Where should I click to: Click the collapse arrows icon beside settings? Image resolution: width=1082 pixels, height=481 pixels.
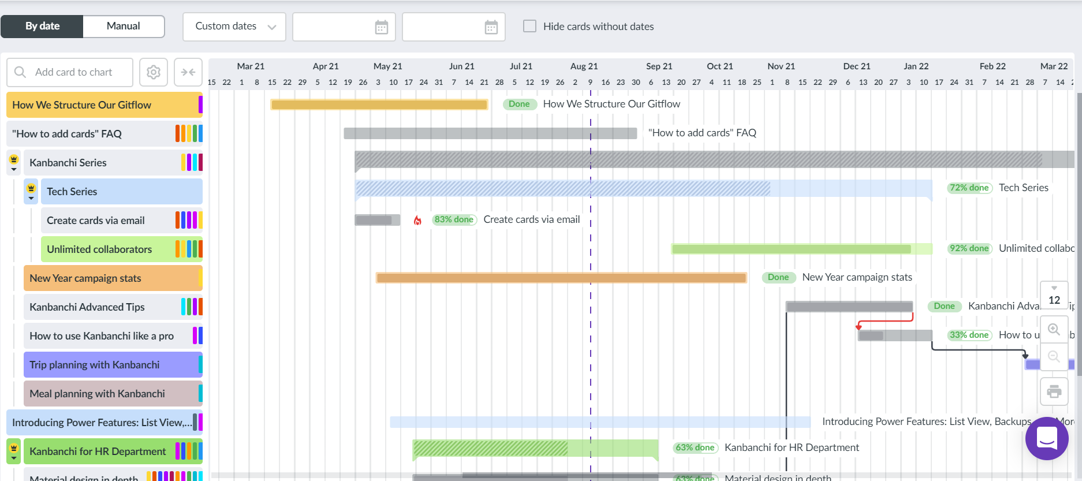click(x=188, y=72)
